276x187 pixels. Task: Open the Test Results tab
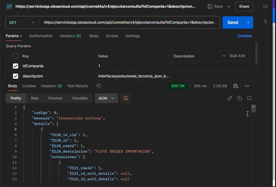[x=78, y=86]
